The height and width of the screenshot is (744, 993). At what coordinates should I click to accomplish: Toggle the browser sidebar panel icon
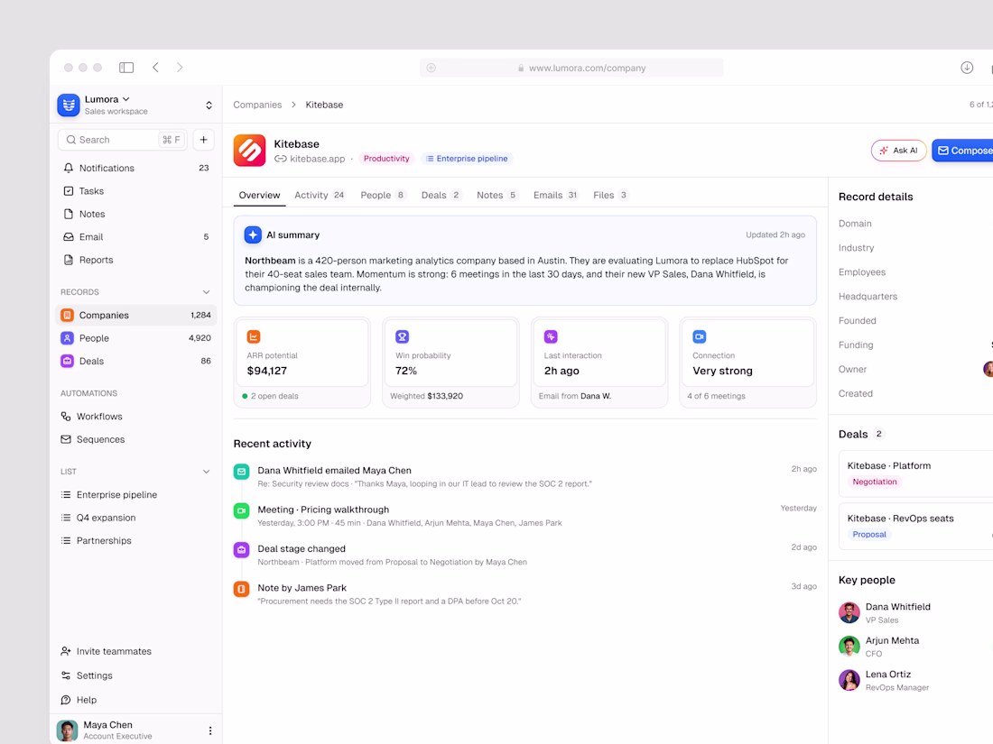click(x=126, y=68)
